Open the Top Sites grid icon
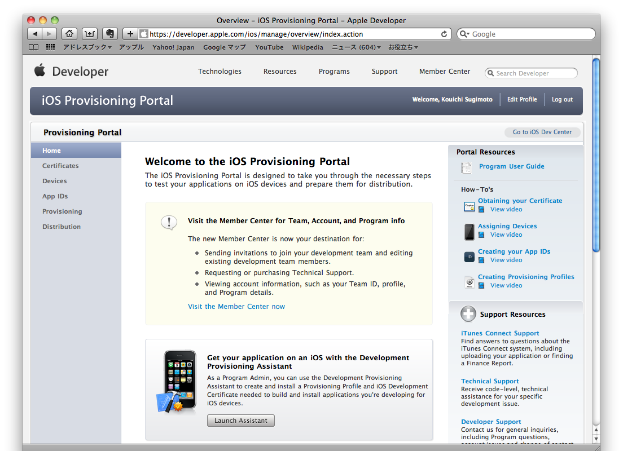Screen dimensions: 623x451 51,47
